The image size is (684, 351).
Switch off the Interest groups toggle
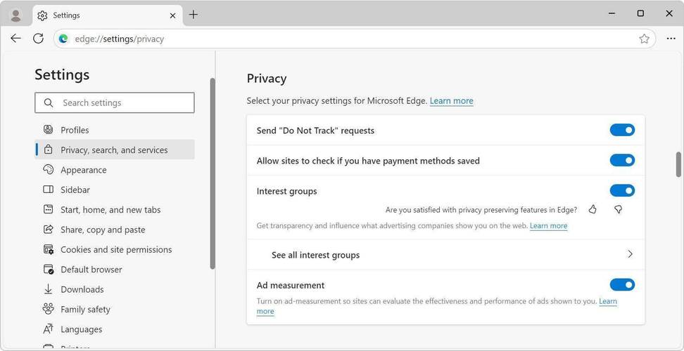point(622,191)
